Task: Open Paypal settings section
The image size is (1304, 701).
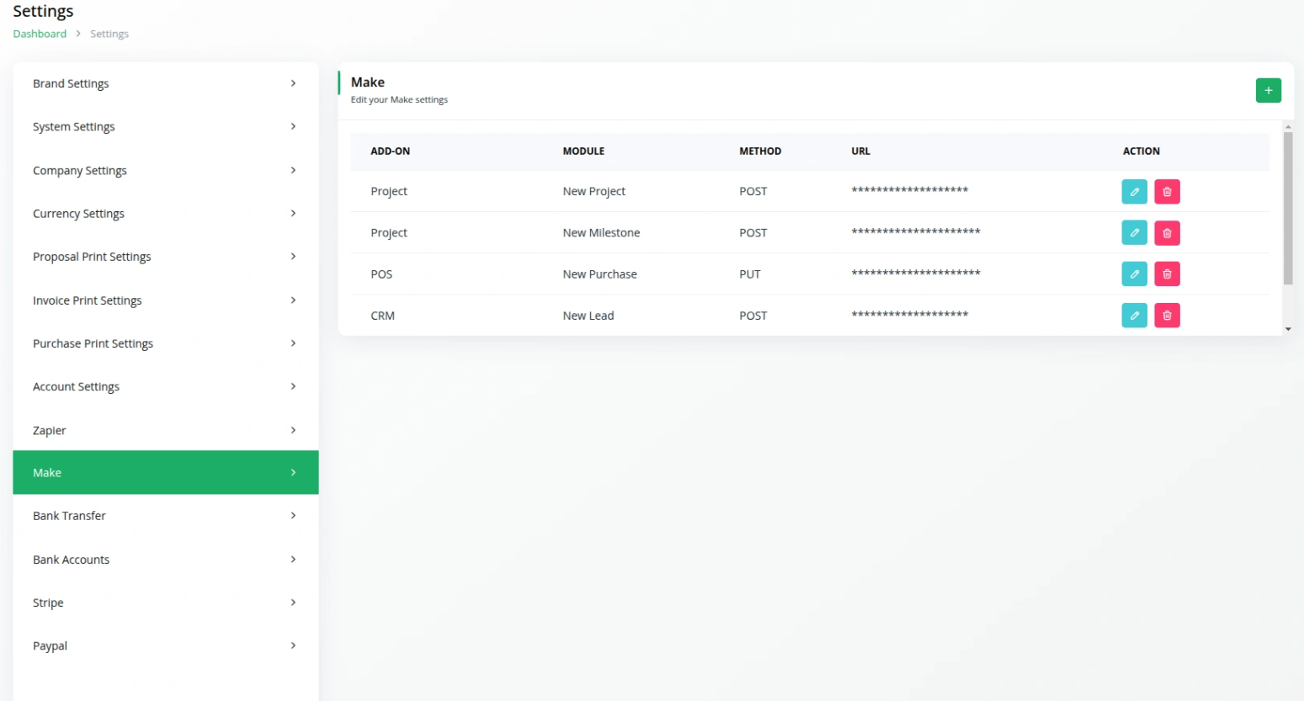Action: pos(166,646)
